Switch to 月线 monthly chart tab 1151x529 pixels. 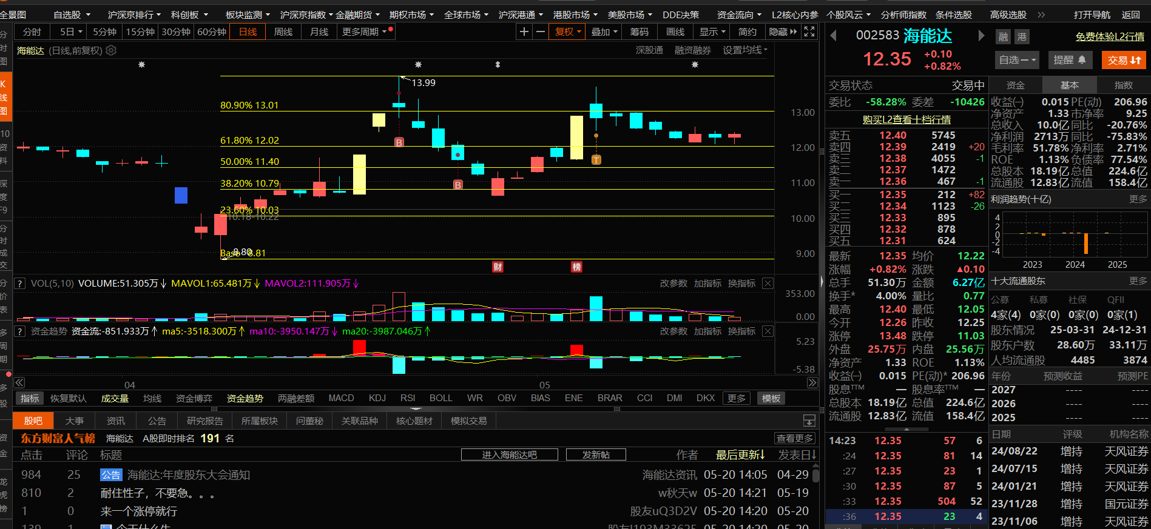(x=319, y=32)
